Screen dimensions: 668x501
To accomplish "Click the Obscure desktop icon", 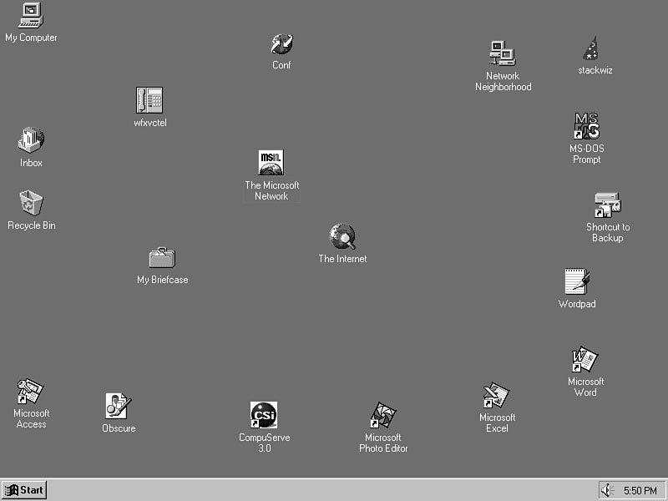I will pos(119,406).
